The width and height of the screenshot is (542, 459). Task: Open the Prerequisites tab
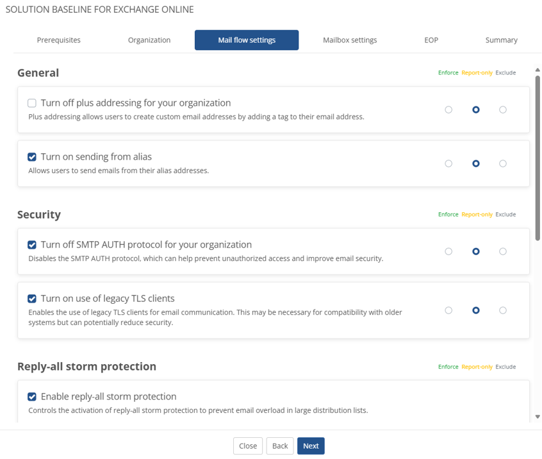[x=59, y=40]
